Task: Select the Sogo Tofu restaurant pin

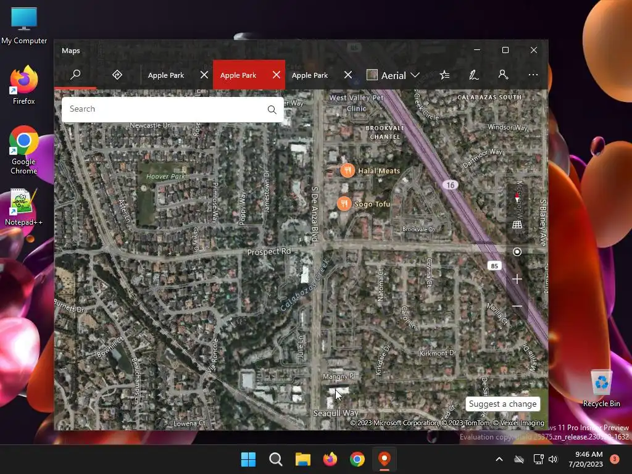Action: [x=344, y=204]
